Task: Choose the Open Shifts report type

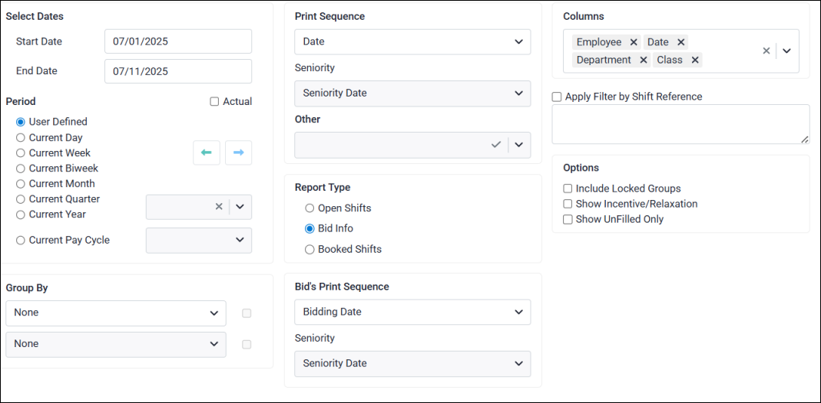Action: click(x=310, y=208)
